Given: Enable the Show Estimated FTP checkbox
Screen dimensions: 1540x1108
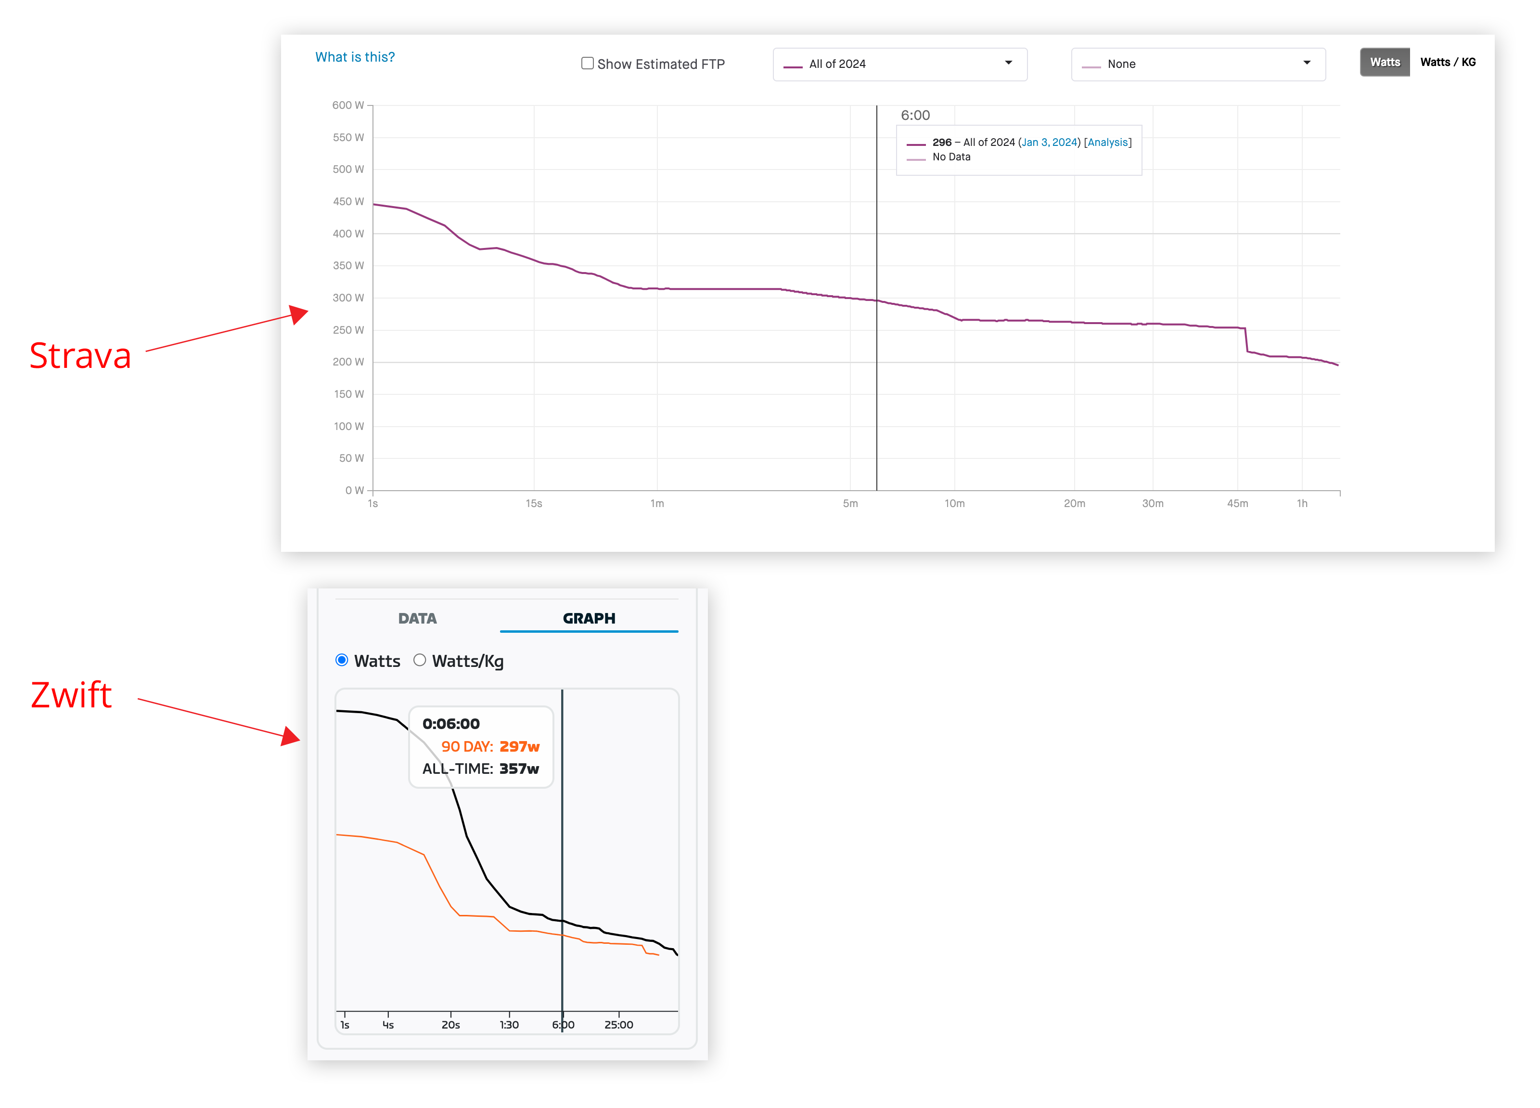Looking at the screenshot, I should tap(587, 63).
